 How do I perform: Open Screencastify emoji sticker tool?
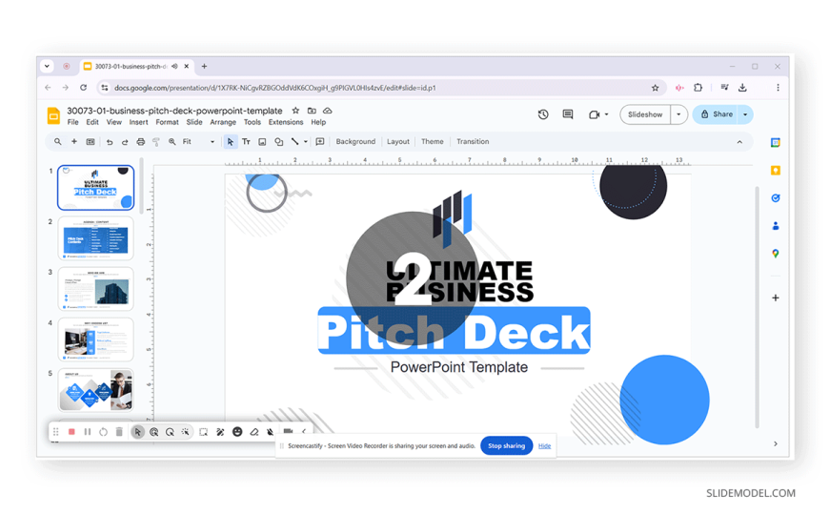[237, 432]
